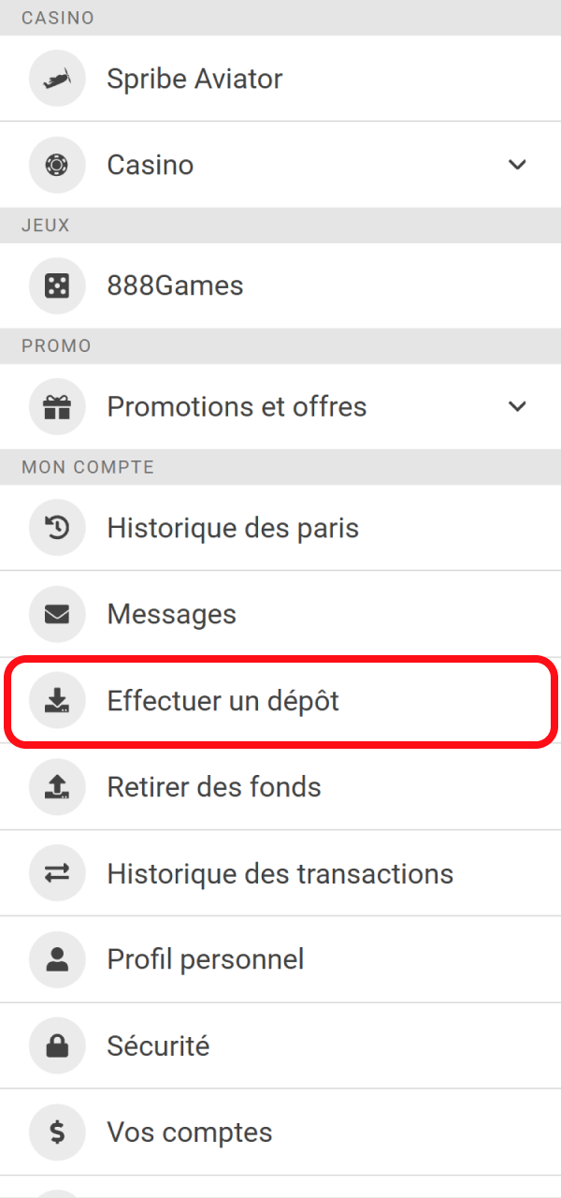Click the Promotions gift box icon
The width and height of the screenshot is (561, 1198).
click(57, 407)
